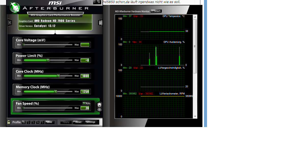Click the Power Limit slider handle
This screenshot has width=293, height=164.
48,60
